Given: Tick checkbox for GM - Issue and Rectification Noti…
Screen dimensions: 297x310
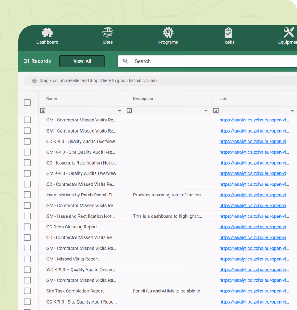Looking at the screenshot, I should (27, 216).
